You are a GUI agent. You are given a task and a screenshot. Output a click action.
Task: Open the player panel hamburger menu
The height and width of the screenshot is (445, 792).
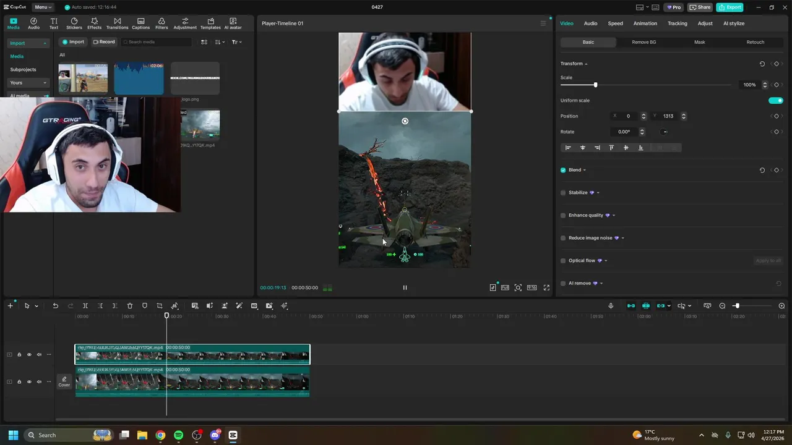click(543, 23)
